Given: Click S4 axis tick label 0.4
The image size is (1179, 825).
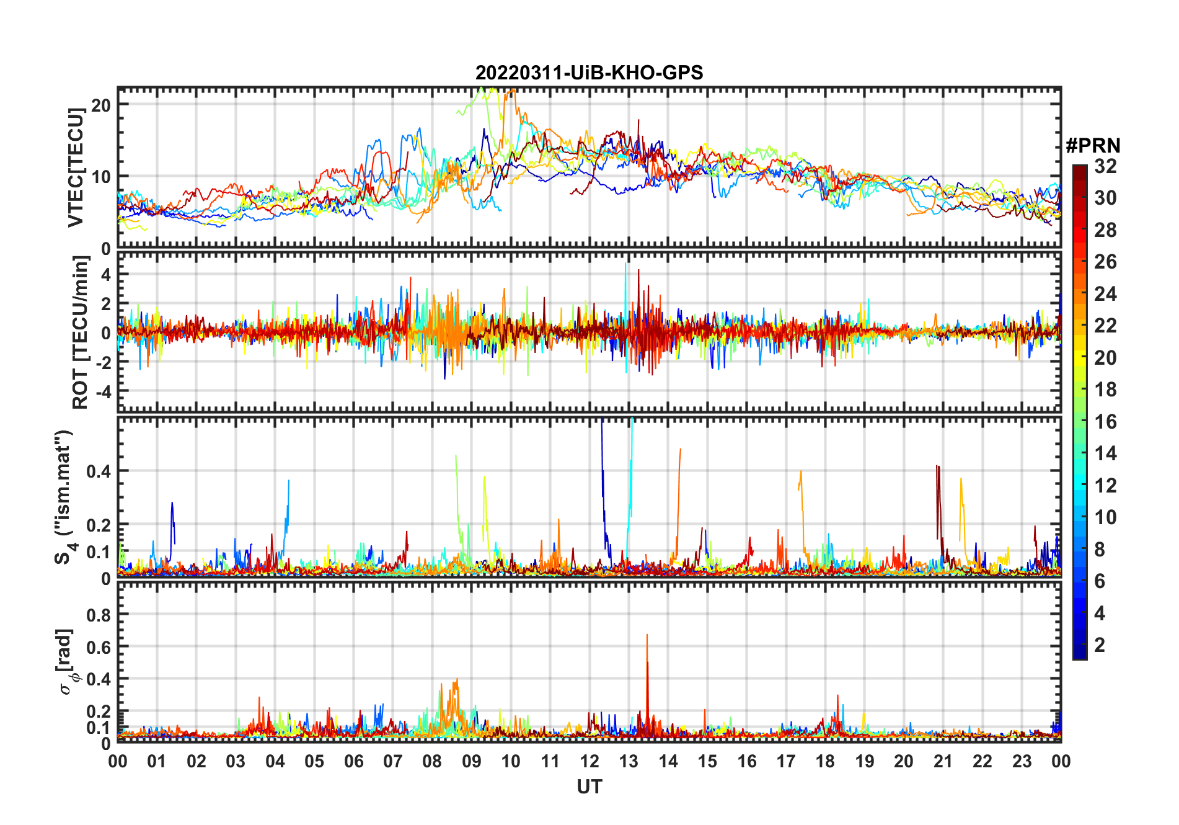Looking at the screenshot, I should pos(99,471).
